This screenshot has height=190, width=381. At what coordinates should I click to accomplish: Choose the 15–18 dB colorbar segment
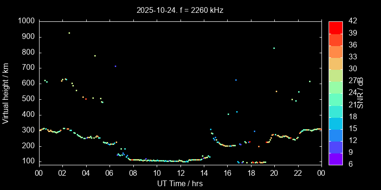[x=335, y=123]
